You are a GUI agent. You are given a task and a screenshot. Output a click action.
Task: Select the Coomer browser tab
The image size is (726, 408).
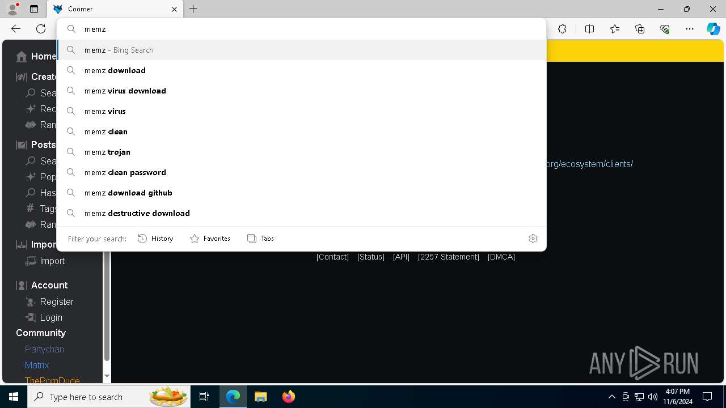(116, 9)
